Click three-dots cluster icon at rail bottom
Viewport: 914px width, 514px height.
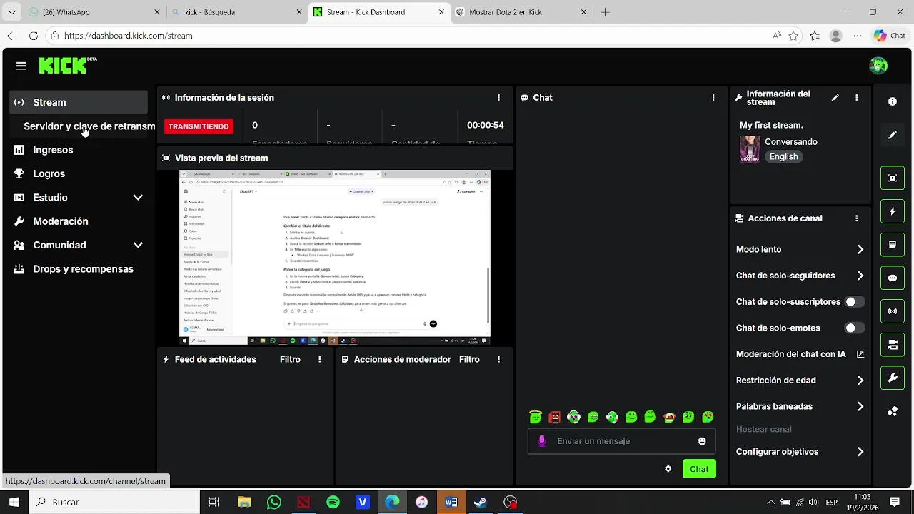click(x=893, y=411)
